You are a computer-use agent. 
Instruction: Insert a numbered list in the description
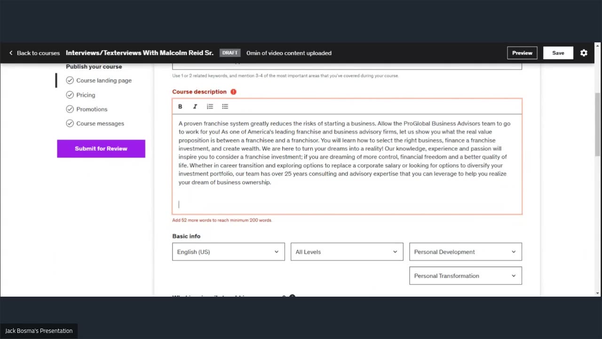(210, 106)
